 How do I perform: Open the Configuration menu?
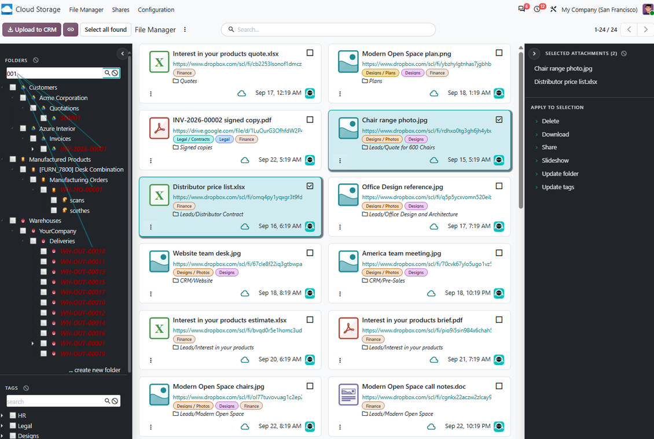click(x=156, y=10)
